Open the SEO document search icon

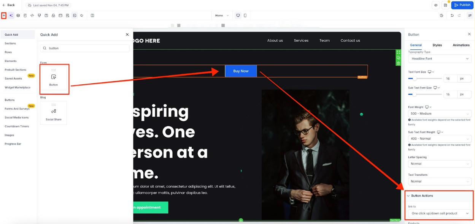[67, 16]
